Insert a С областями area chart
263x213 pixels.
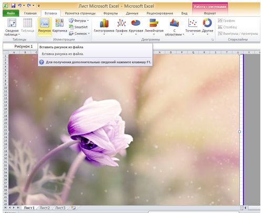click(x=175, y=27)
